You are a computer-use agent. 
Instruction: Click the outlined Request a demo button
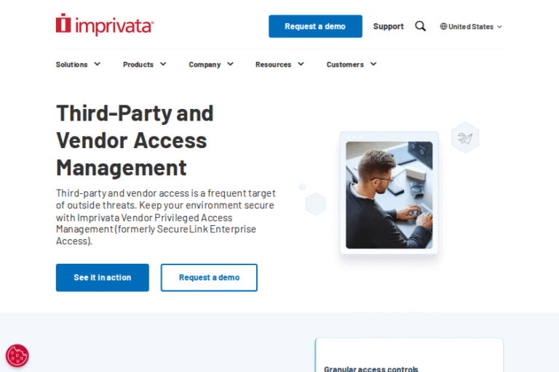(x=209, y=278)
